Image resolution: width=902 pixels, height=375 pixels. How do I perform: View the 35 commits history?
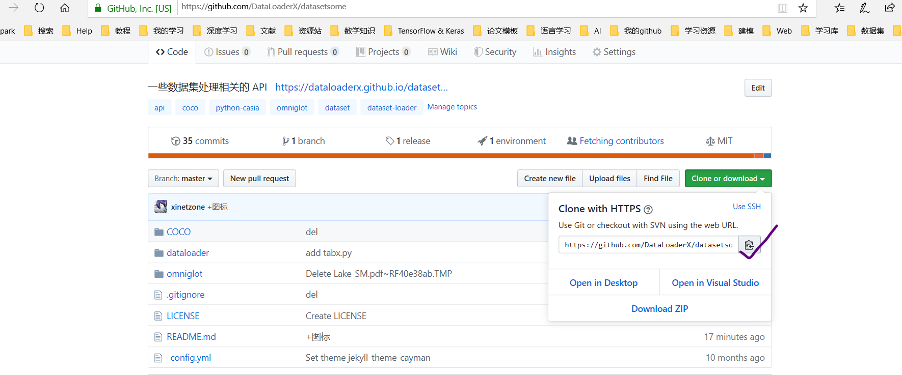[200, 141]
